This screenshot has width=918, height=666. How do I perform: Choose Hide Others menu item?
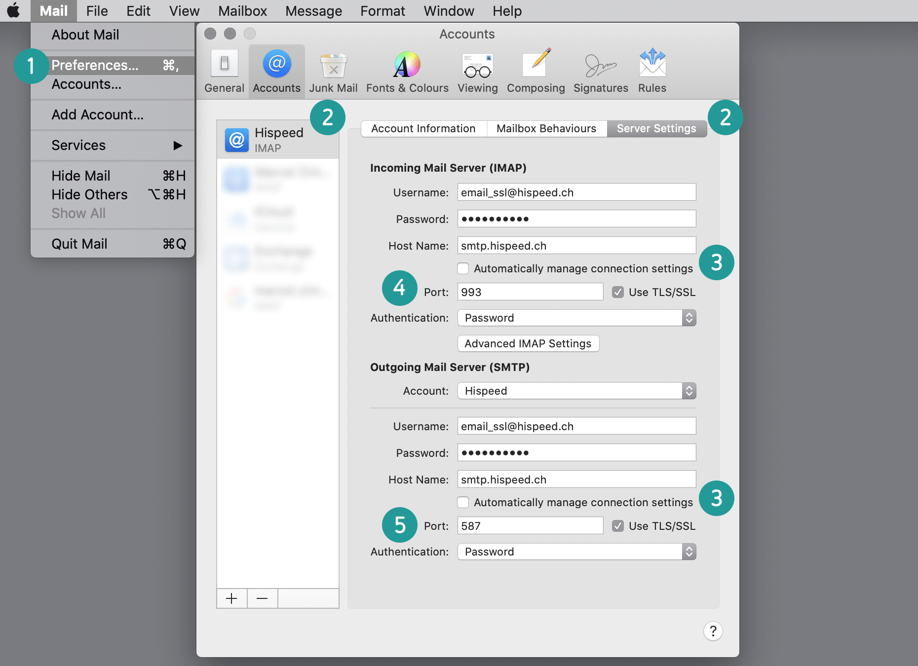click(113, 194)
